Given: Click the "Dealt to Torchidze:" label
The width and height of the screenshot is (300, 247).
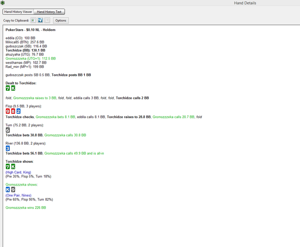Looking at the screenshot, I should click(21, 83).
